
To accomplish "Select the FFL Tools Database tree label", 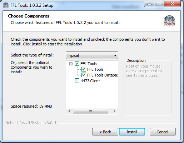I will [x=102, y=75].
